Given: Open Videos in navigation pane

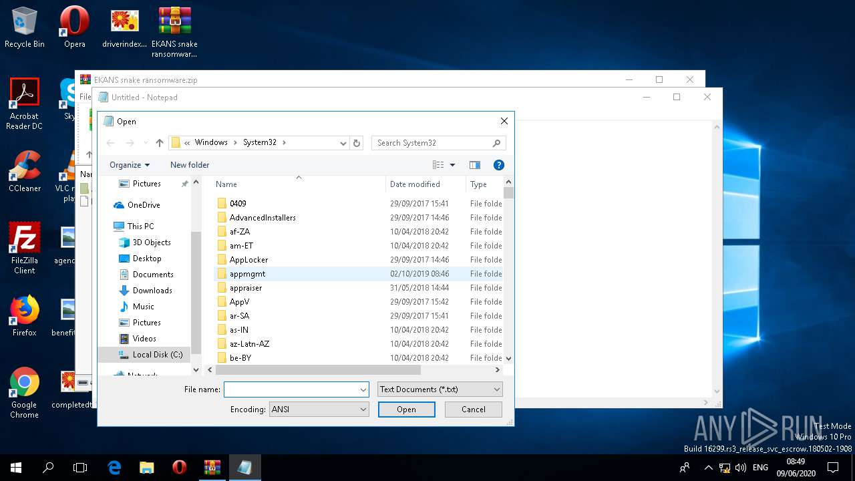Looking at the screenshot, I should point(138,339).
